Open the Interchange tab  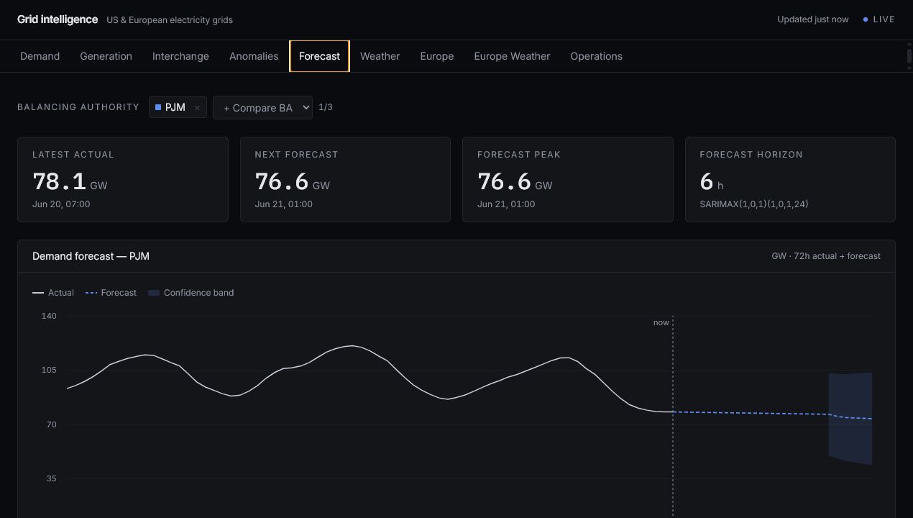click(180, 56)
